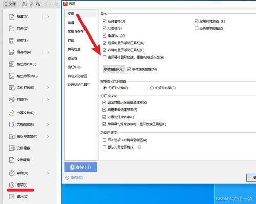Toggle 字体缺失提醒(M) checkbox

point(129,69)
